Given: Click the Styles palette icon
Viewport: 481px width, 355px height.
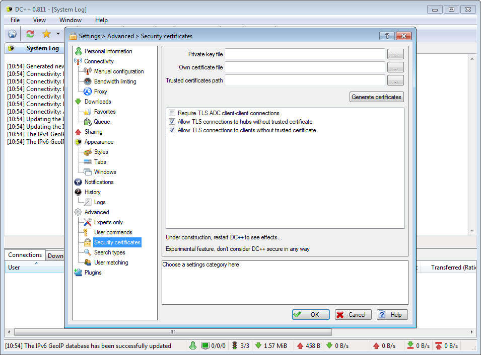Looking at the screenshot, I should 88,152.
